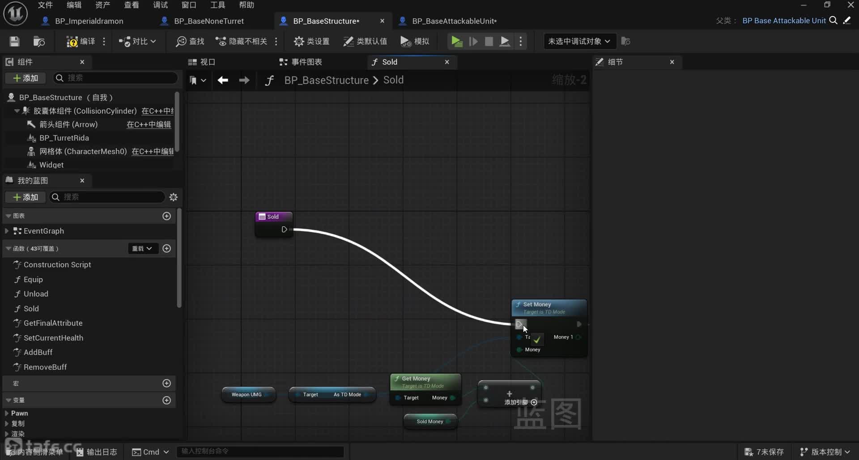This screenshot has height=460, width=859.
Task: Click Set Money node exec input pin
Action: click(x=519, y=324)
